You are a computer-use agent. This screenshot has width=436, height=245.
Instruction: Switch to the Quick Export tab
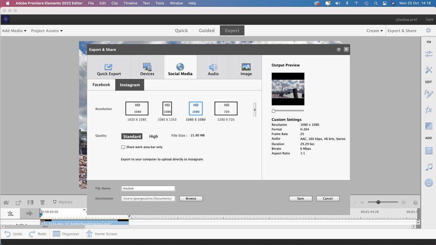click(x=109, y=67)
